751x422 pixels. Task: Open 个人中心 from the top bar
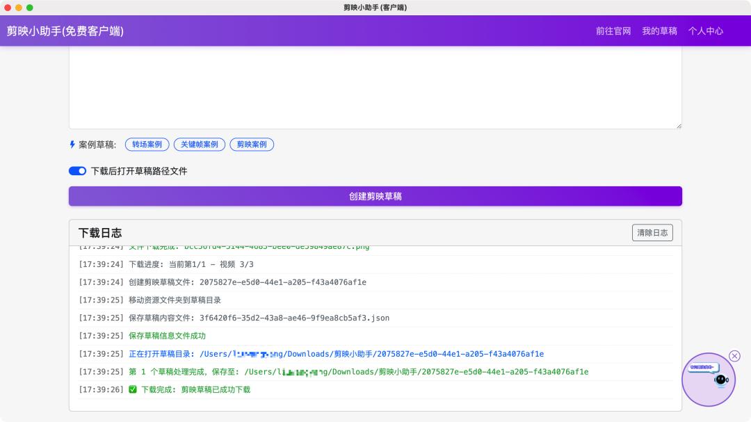[x=705, y=31]
